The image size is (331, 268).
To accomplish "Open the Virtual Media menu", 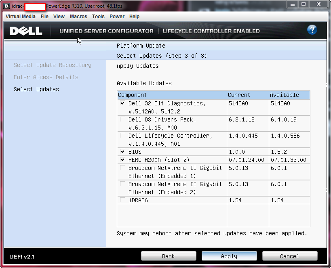I will click(21, 17).
